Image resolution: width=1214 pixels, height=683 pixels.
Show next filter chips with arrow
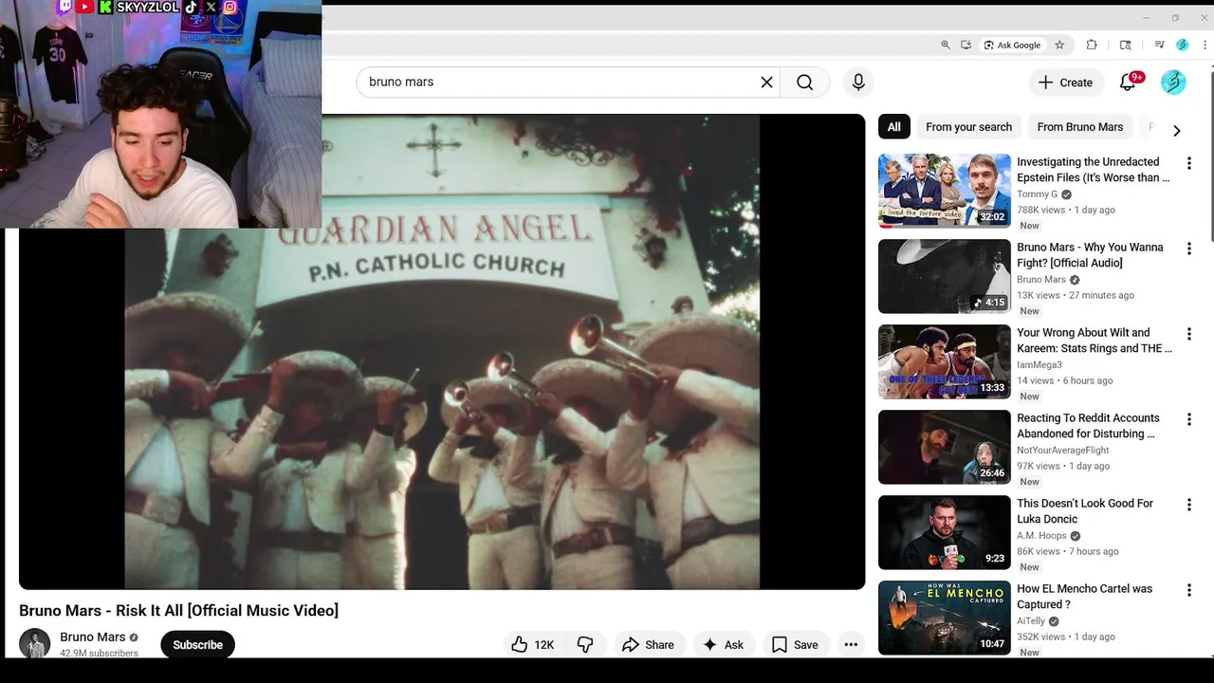click(1177, 131)
